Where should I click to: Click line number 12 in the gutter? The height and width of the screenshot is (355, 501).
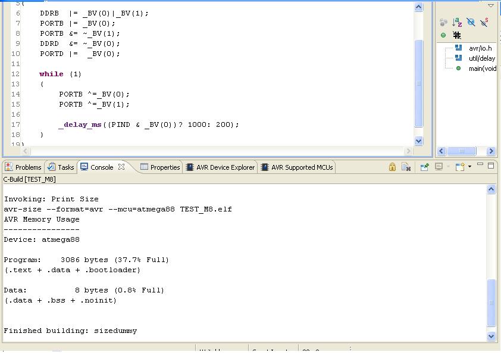coord(15,74)
